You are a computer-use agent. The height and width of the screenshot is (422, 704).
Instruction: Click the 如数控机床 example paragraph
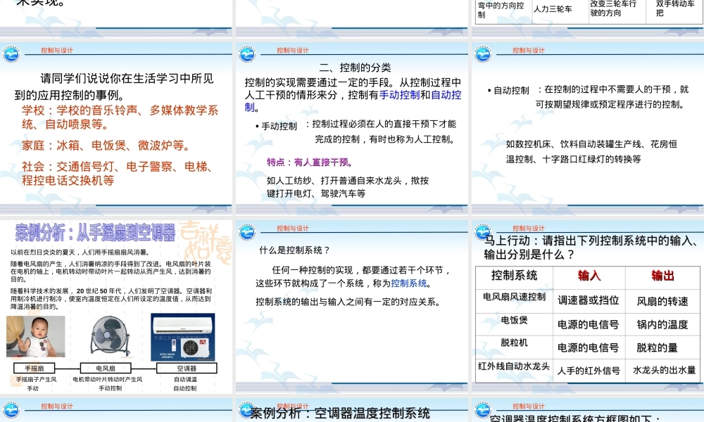(x=591, y=152)
